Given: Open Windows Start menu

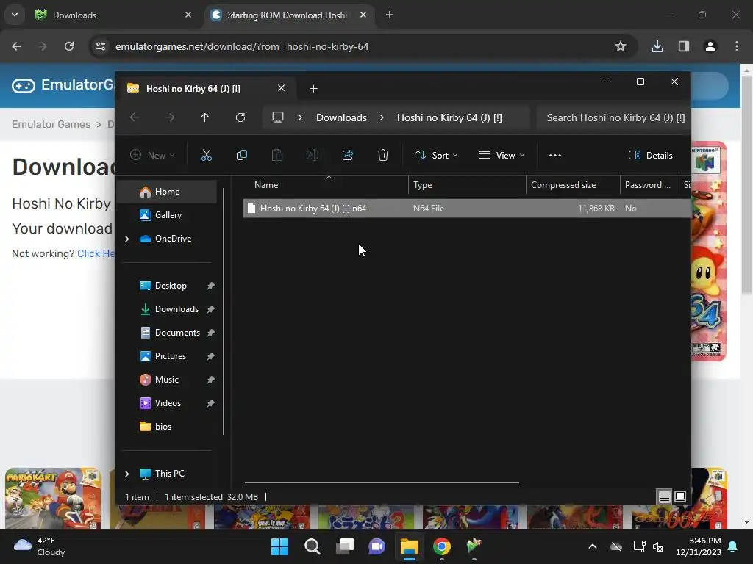Looking at the screenshot, I should [279, 546].
